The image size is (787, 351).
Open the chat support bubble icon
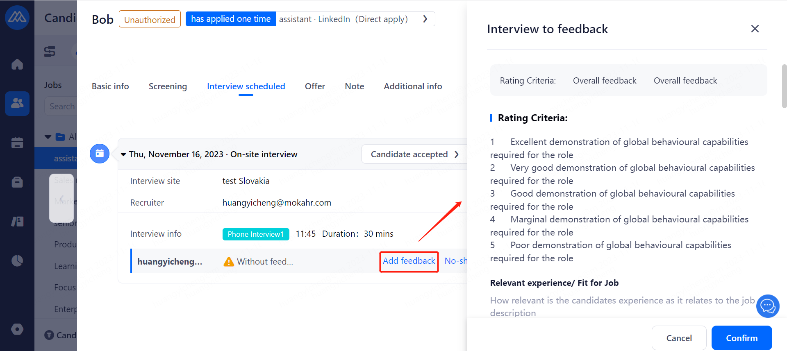click(x=767, y=306)
